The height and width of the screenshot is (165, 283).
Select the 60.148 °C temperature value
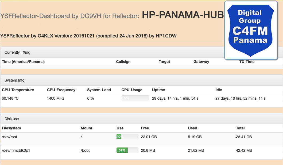click(x=10, y=98)
